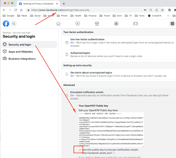Click inside the OpenPGP Public Key textbox
The width and height of the screenshot is (176, 158).
click(111, 129)
